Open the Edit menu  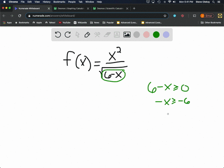tap(29, 2)
